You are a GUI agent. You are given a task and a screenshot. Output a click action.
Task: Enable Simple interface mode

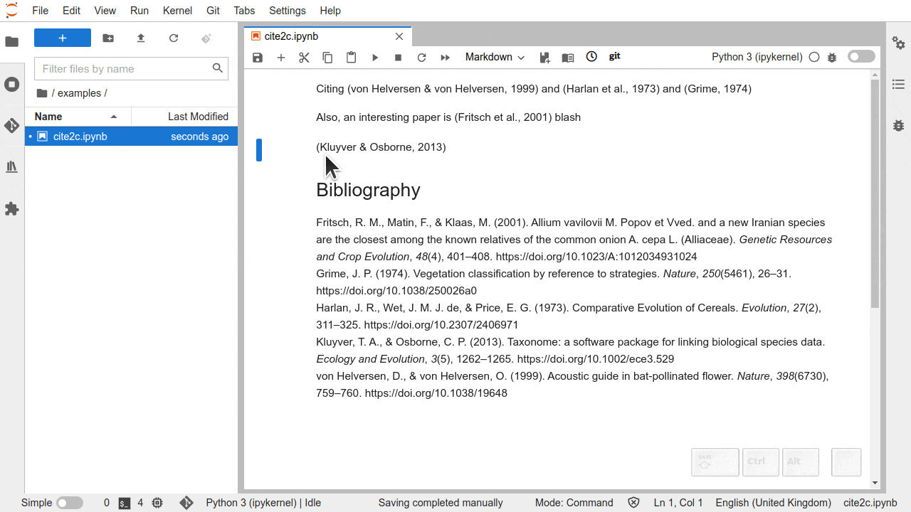[70, 503]
